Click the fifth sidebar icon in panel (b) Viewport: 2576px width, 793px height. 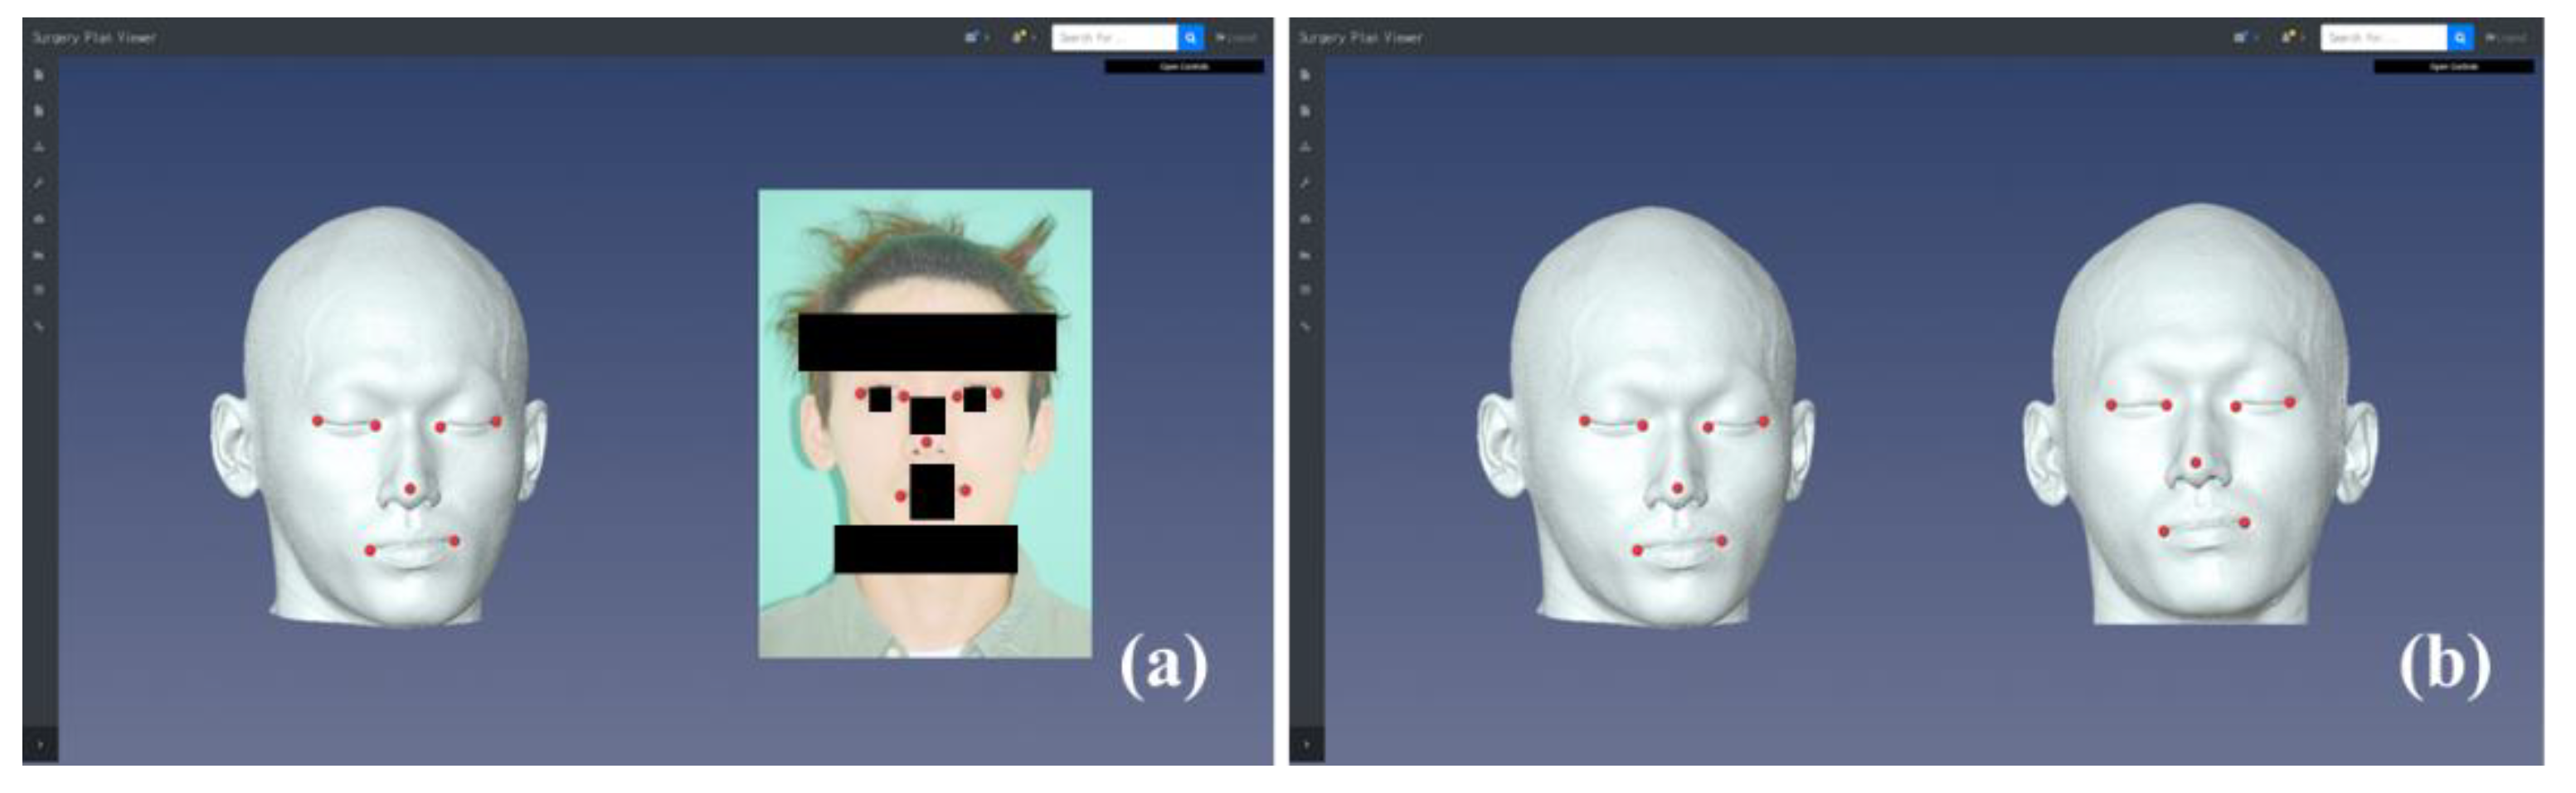1305,219
